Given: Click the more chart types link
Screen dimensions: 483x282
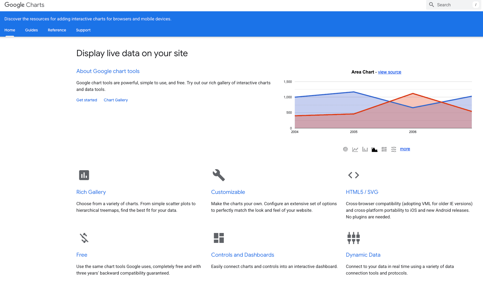Looking at the screenshot, I should tap(405, 149).
